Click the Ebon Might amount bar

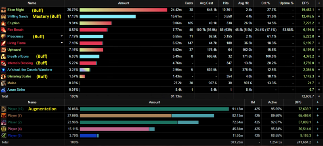123,10
